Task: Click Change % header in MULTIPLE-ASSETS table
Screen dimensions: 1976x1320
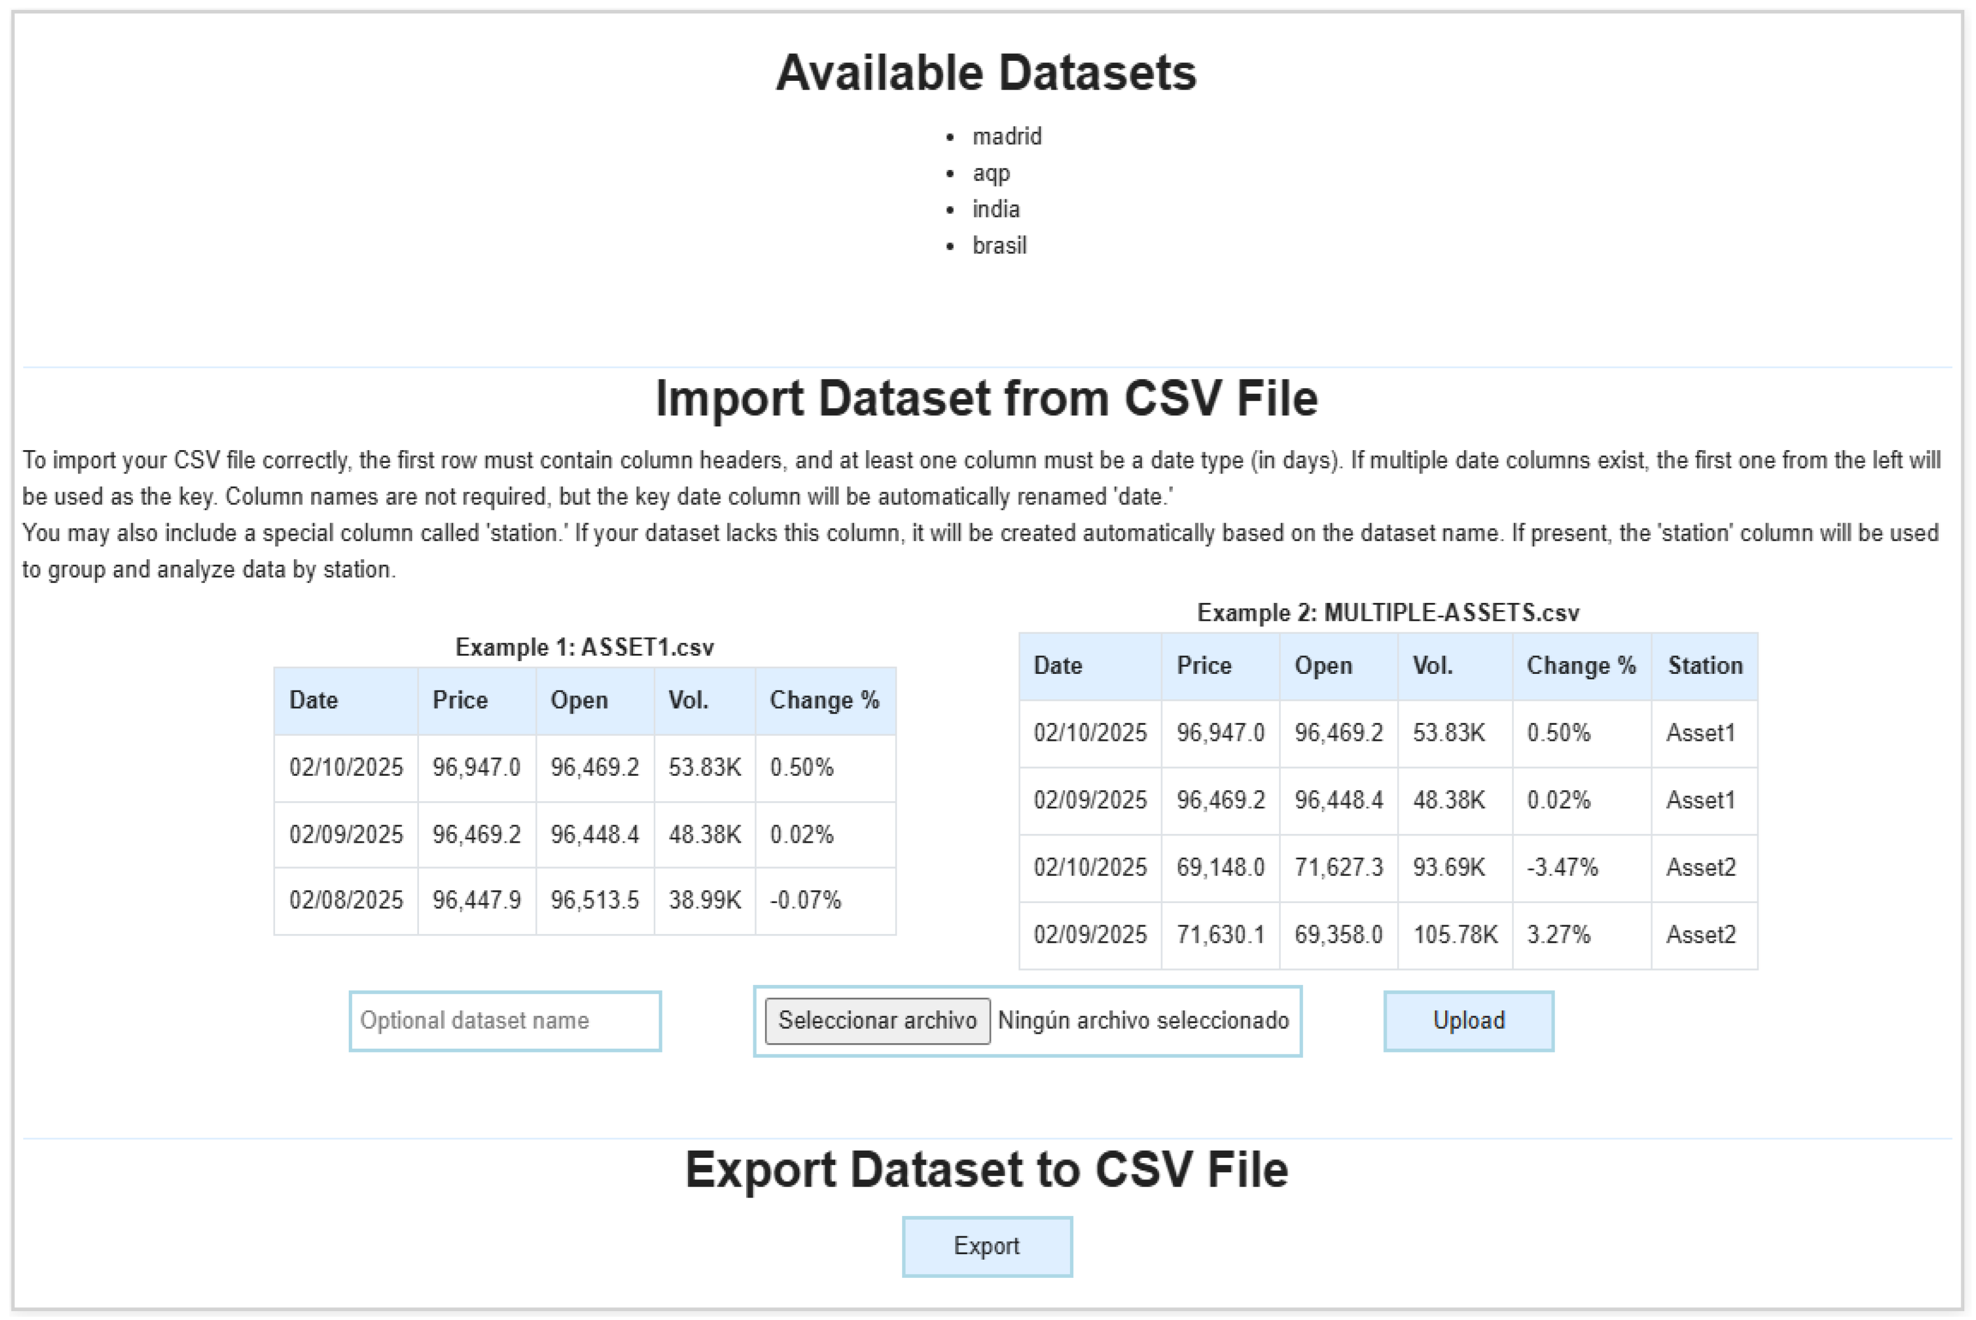Action: point(1581,666)
